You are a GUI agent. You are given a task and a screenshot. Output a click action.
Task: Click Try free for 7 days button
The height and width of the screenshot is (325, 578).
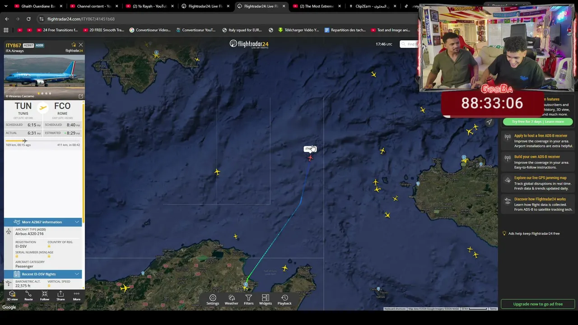click(x=538, y=122)
